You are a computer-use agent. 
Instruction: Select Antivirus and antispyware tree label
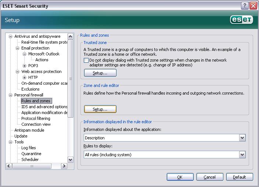(x=37, y=36)
